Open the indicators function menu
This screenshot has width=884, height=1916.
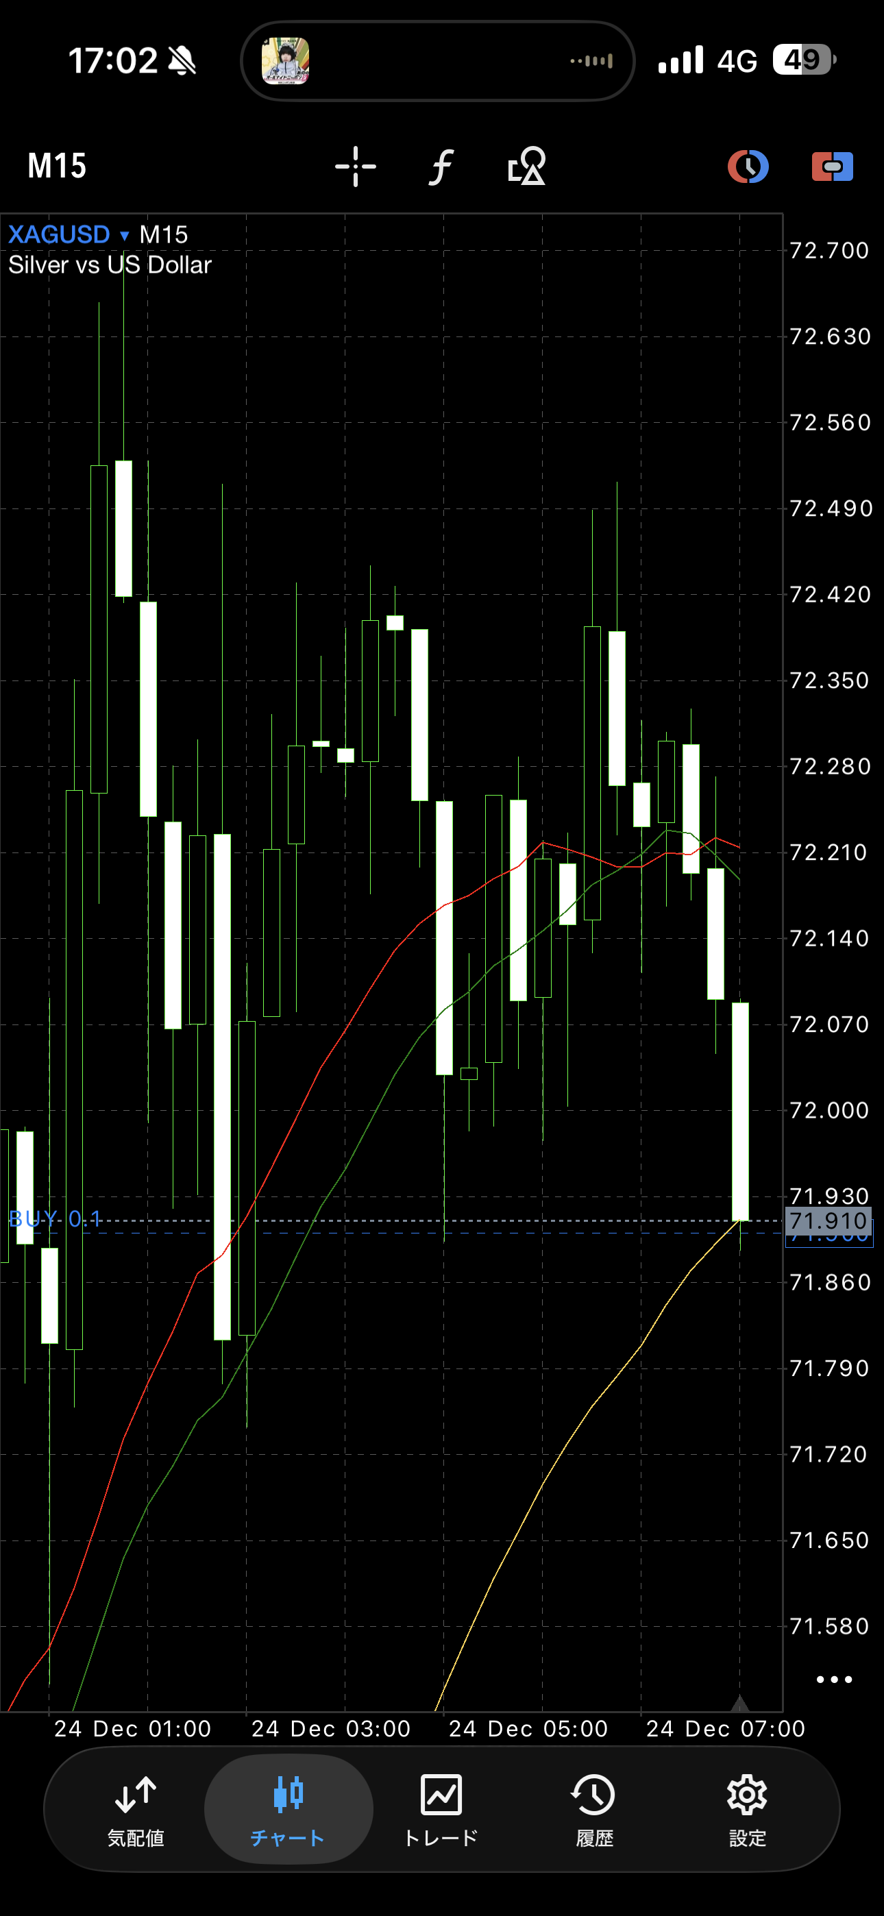pyautogui.click(x=441, y=166)
